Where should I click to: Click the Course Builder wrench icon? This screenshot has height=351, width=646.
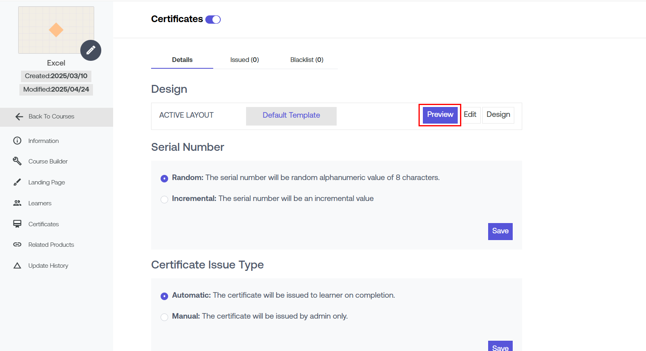[x=17, y=161]
